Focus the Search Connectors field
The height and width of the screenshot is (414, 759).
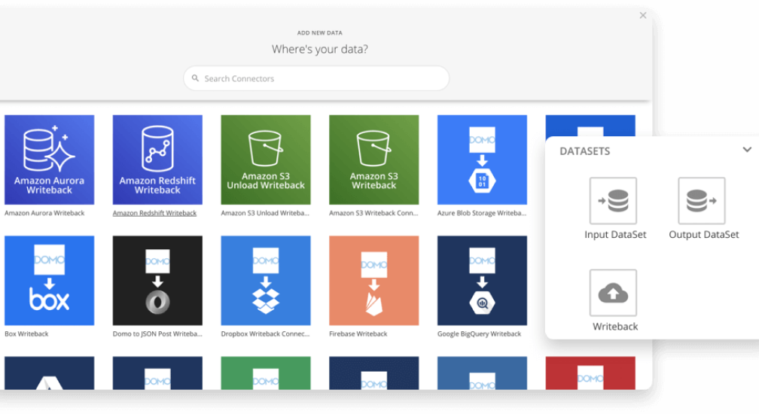tap(316, 78)
